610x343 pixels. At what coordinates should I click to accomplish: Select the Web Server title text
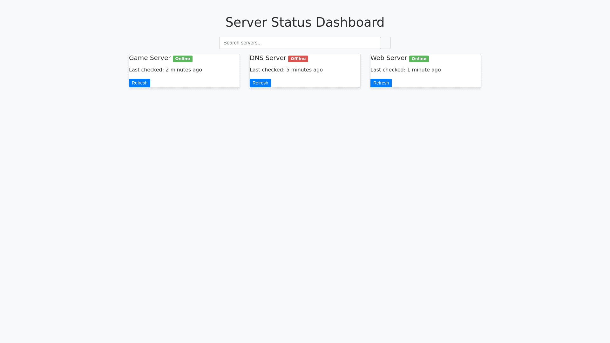389,58
